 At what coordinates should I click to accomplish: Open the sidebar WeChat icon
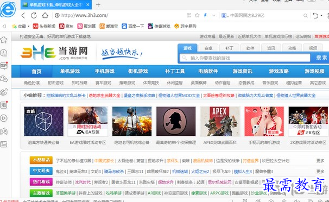coord(4,79)
